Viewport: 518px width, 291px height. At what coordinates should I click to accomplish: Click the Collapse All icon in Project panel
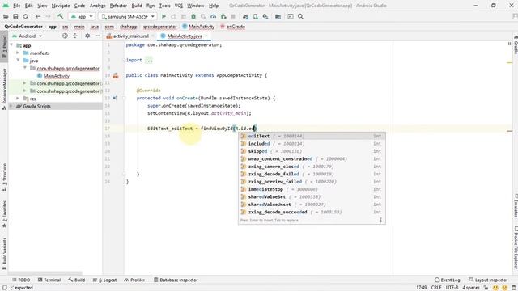click(75, 36)
